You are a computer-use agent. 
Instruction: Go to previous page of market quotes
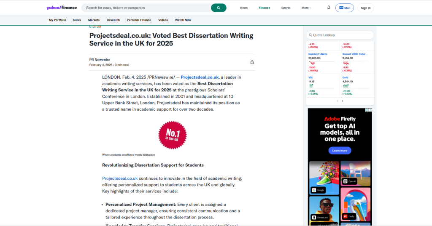337,101
